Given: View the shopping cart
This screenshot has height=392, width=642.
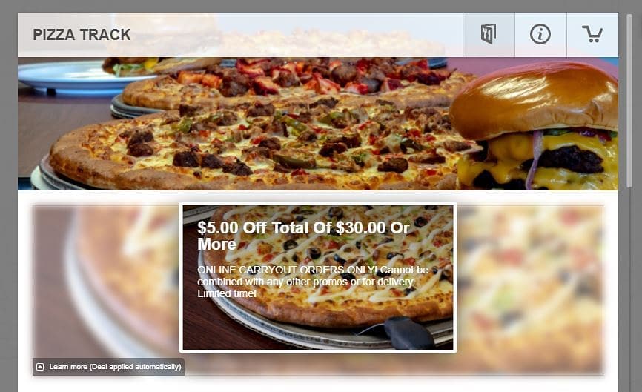Looking at the screenshot, I should pyautogui.click(x=592, y=34).
